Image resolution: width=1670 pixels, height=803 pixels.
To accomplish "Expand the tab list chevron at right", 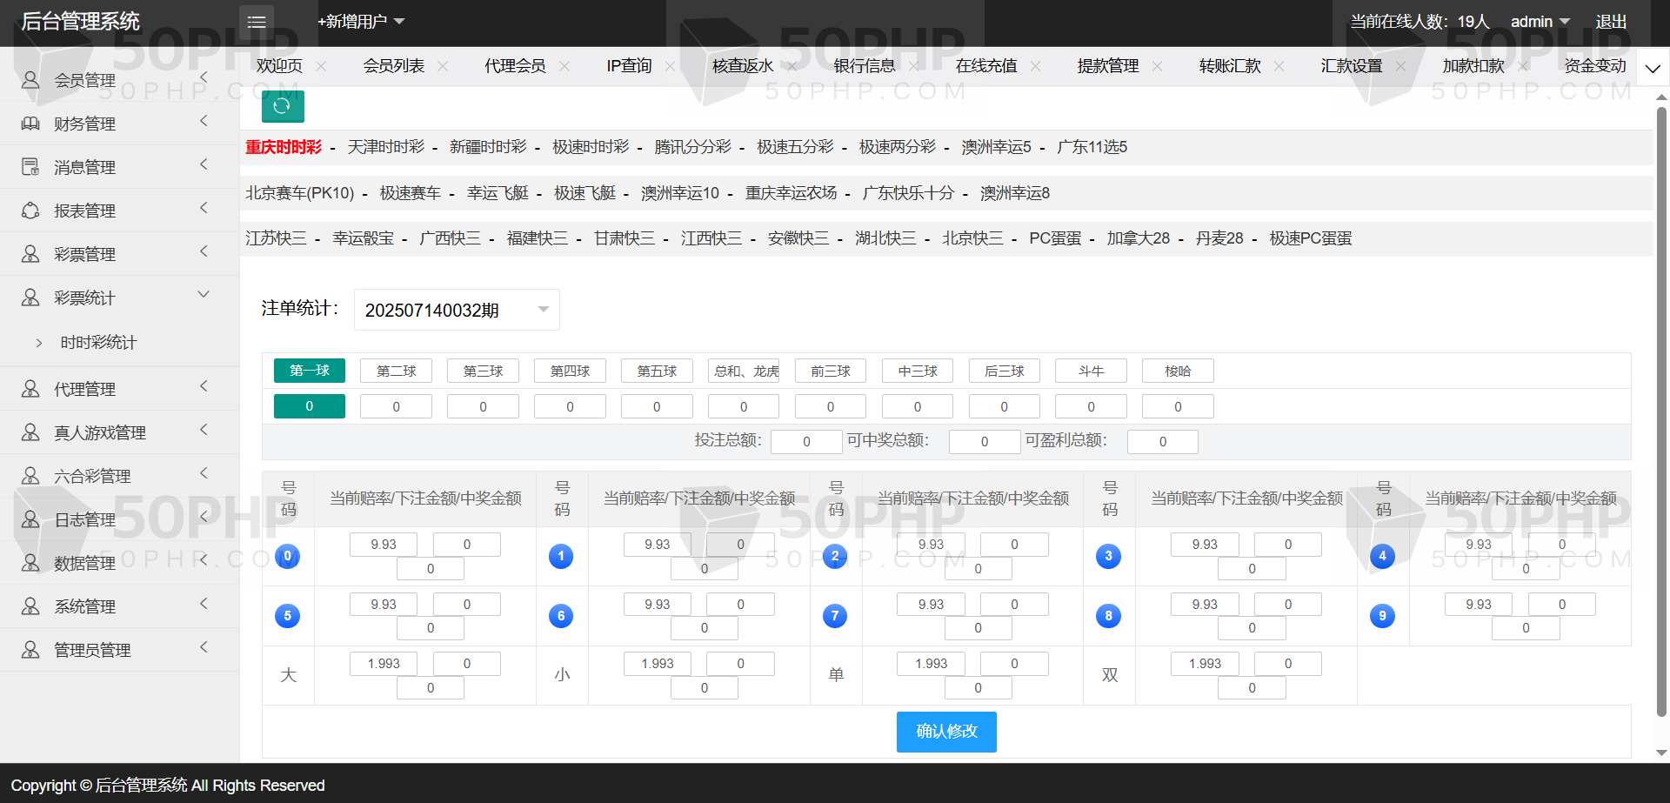I will pos(1653,68).
